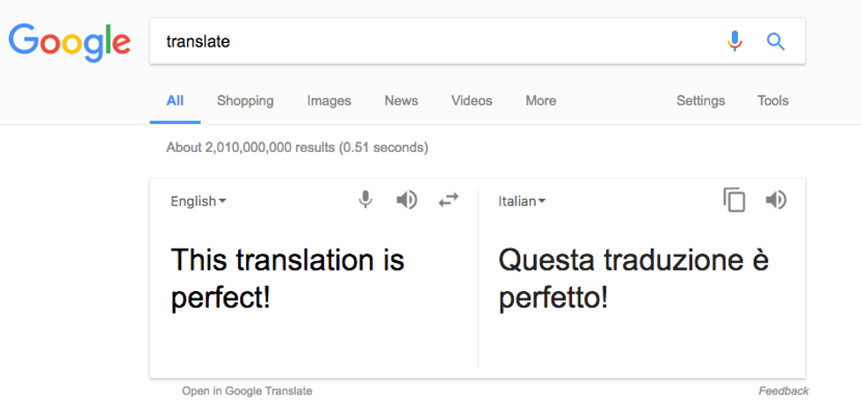Open search Settings
The image size is (861, 414).
click(x=700, y=100)
